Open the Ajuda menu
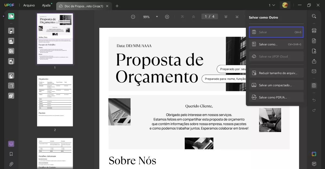 coord(46,5)
